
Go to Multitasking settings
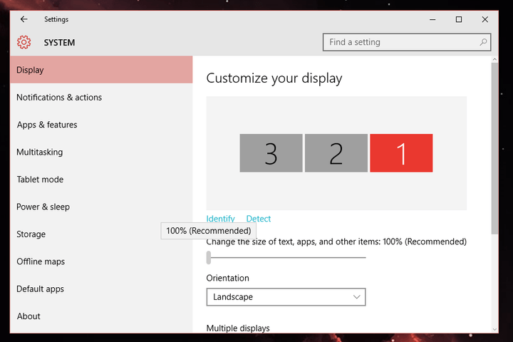[x=101, y=152]
